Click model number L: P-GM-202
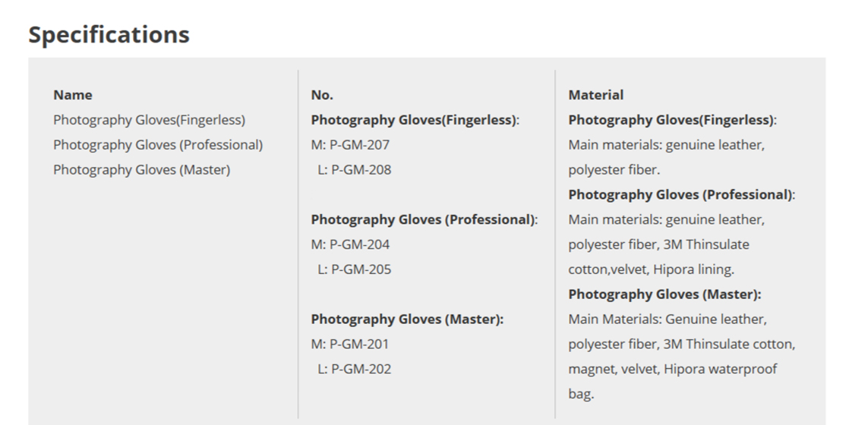This screenshot has height=425, width=849. [x=354, y=370]
